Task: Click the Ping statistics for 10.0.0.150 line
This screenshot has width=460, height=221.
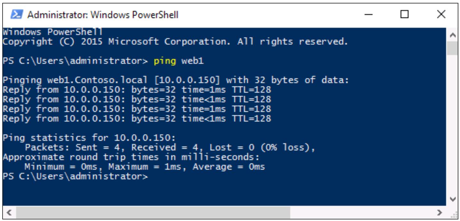Action: 89,139
